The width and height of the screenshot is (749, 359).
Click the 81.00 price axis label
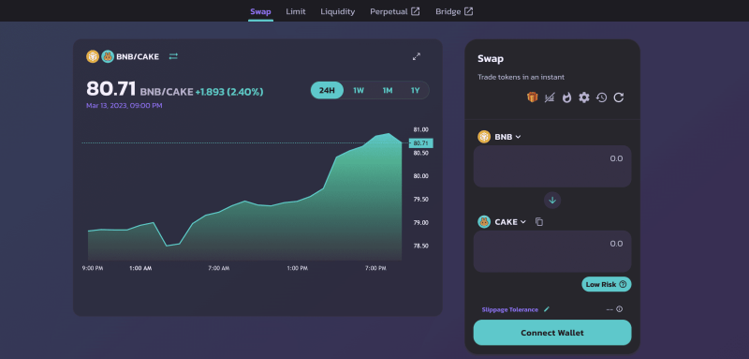(x=420, y=129)
